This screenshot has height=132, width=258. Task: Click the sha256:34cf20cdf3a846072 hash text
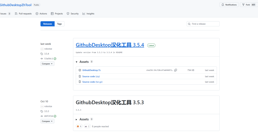click(x=159, y=70)
